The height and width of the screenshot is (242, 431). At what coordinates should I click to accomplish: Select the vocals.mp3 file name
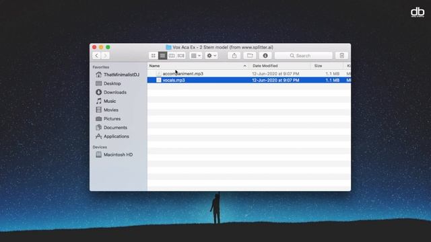point(174,80)
